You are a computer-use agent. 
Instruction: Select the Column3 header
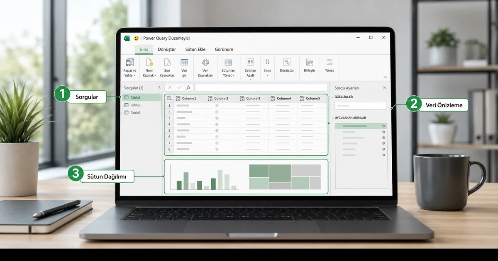tap(254, 99)
